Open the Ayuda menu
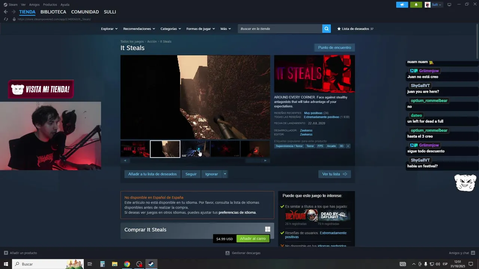 coord(65,4)
